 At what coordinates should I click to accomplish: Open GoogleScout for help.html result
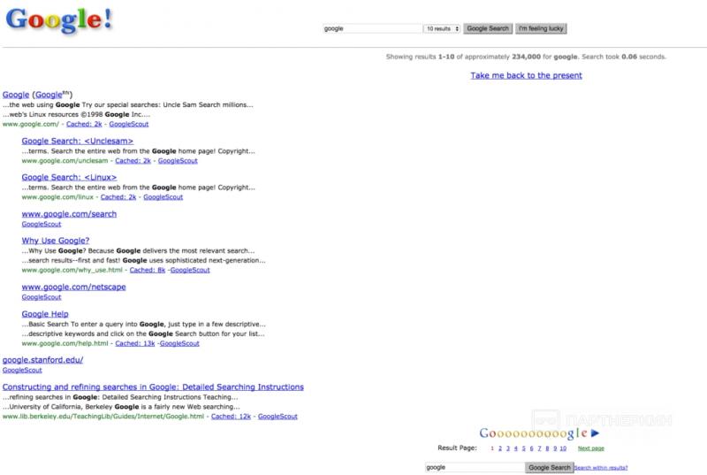pyautogui.click(x=179, y=344)
